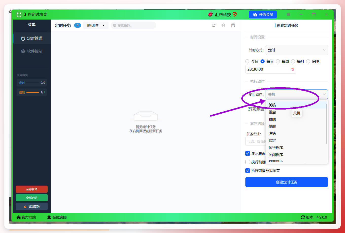The image size is (345, 233).
Task: Collapse the 执行动作 dropdown field
Action: pyautogui.click(x=297, y=94)
